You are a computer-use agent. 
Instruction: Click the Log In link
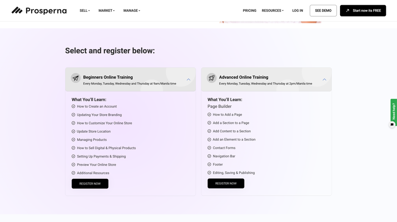(298, 10)
